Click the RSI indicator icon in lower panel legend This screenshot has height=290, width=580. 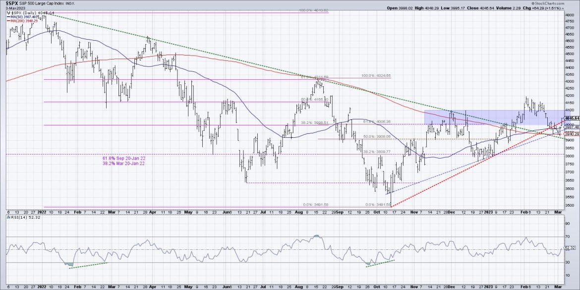click(8, 217)
